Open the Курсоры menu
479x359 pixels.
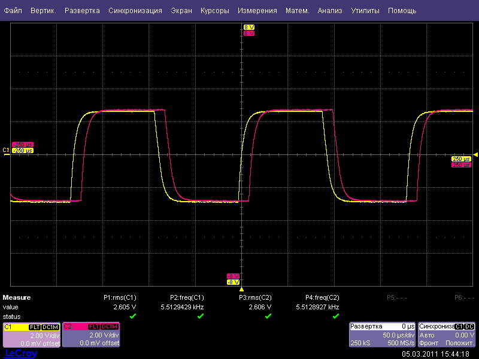tap(214, 11)
